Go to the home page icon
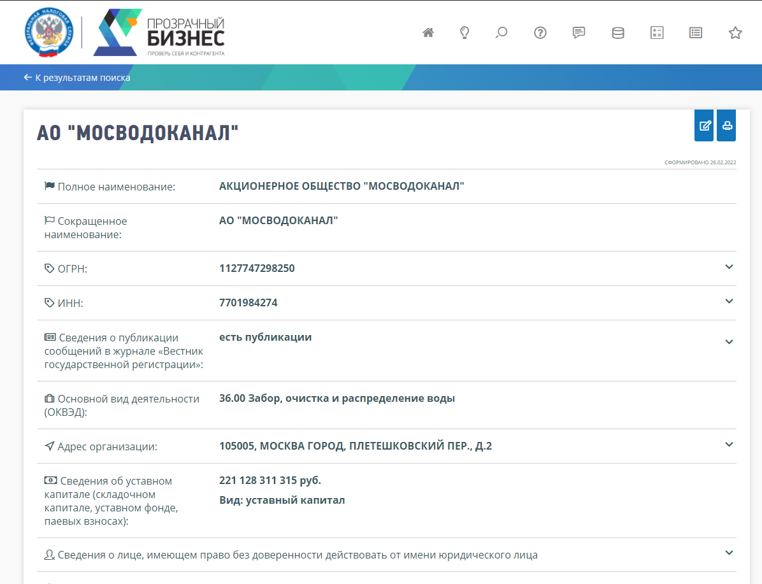This screenshot has height=584, width=762. point(428,32)
